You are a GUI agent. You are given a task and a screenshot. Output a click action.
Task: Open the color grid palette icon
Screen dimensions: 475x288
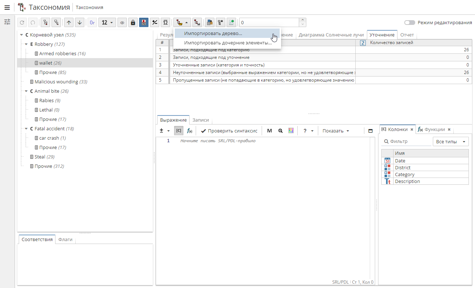291,131
